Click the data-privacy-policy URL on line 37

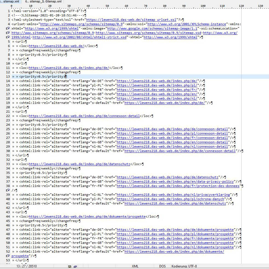[175, 182]
